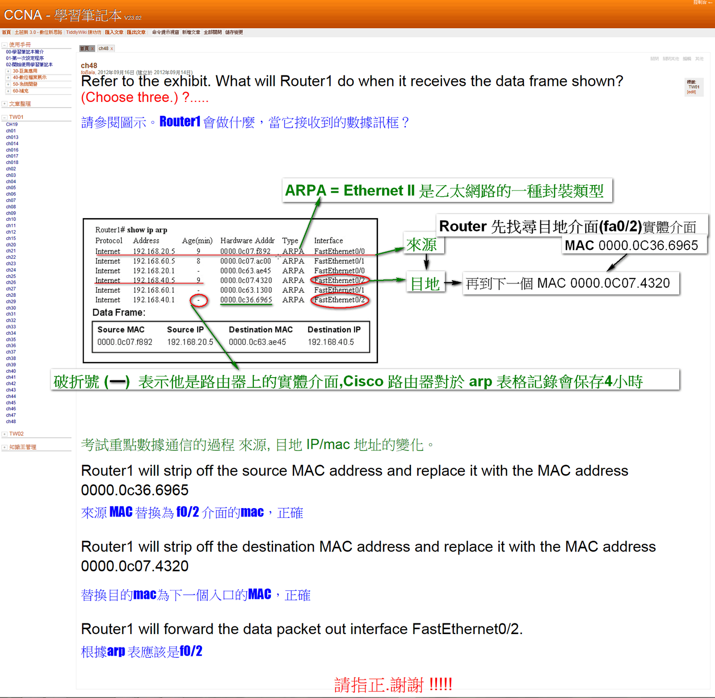Close the 首頁 tab using its x
Viewport: 715px width, 698px height.
pos(93,49)
